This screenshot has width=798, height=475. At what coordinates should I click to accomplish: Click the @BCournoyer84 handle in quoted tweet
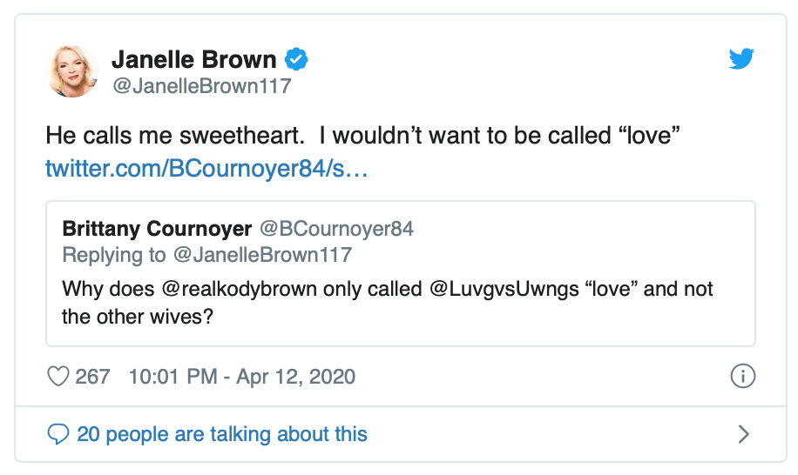tap(335, 229)
